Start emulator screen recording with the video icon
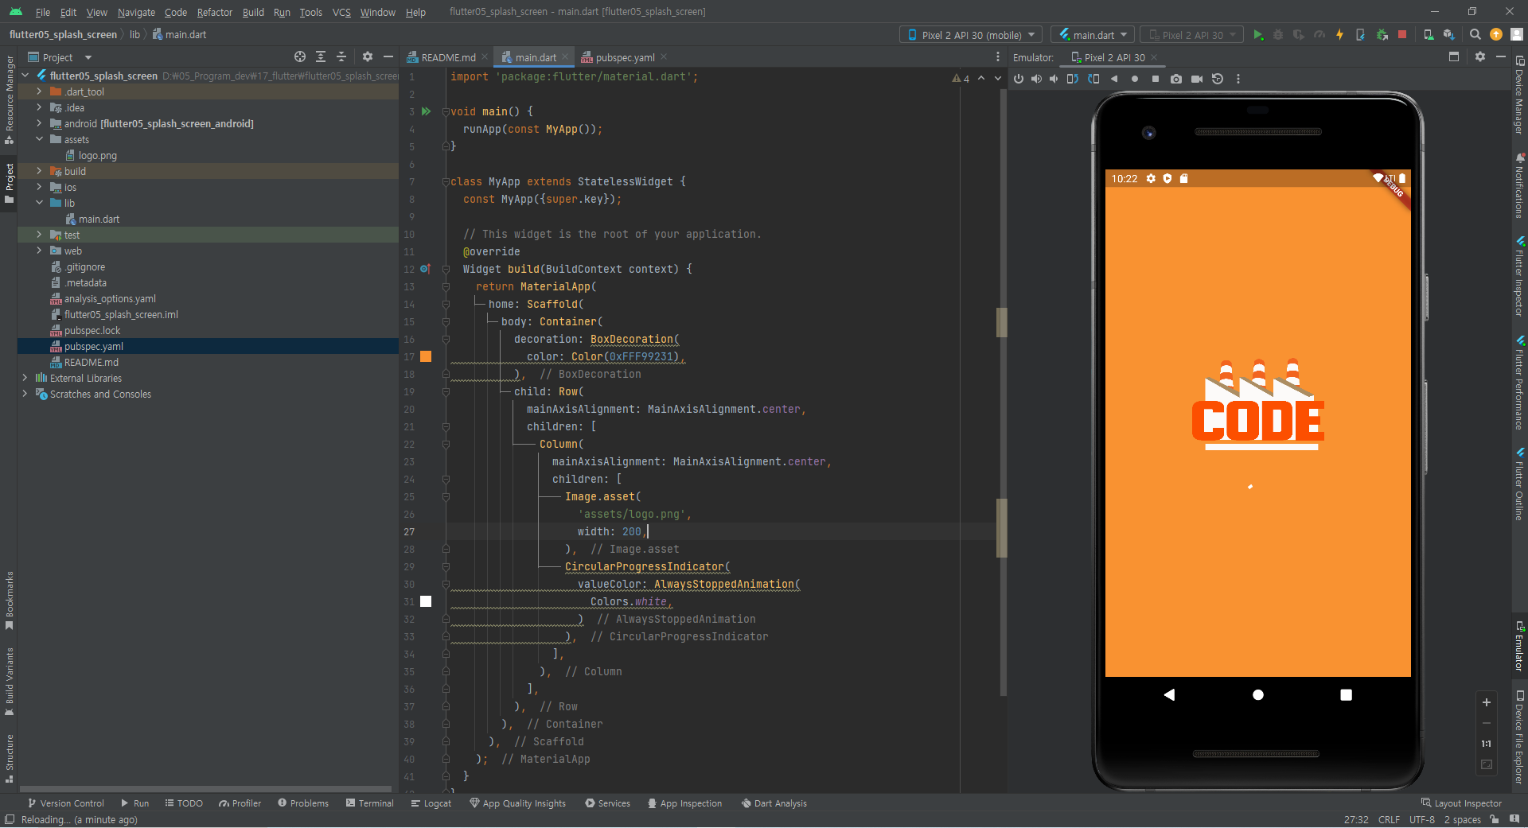Image resolution: width=1528 pixels, height=828 pixels. tap(1197, 79)
